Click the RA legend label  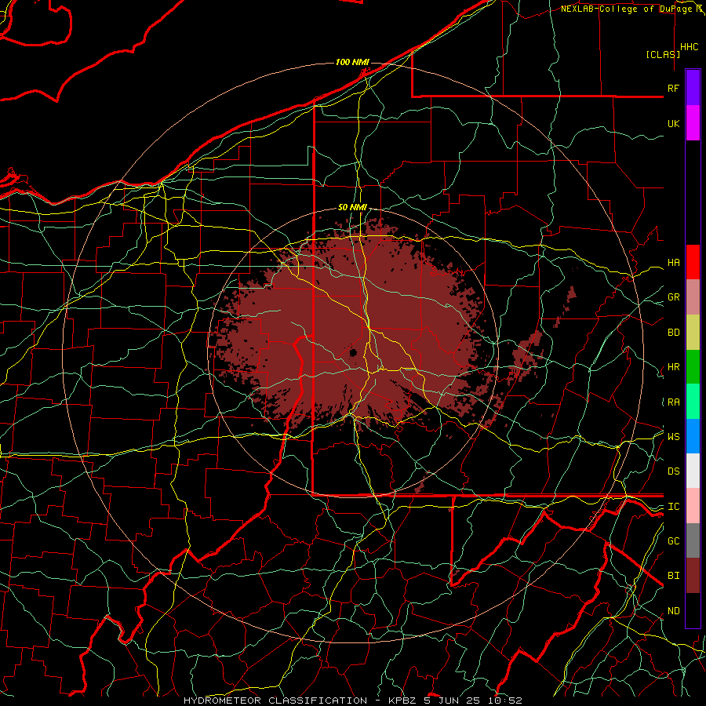tap(673, 402)
